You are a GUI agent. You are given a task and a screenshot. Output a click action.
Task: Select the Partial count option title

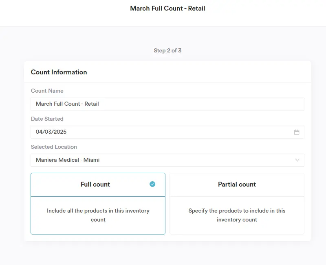tap(237, 185)
